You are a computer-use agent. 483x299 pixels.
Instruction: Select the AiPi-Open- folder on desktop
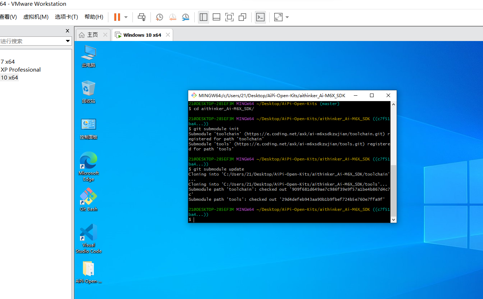[89, 272]
